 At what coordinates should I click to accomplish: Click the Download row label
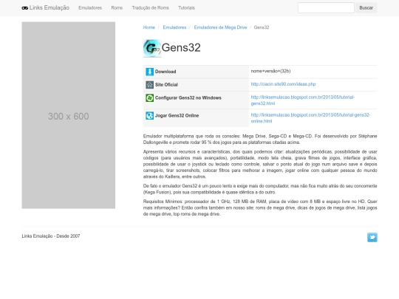pyautogui.click(x=166, y=72)
